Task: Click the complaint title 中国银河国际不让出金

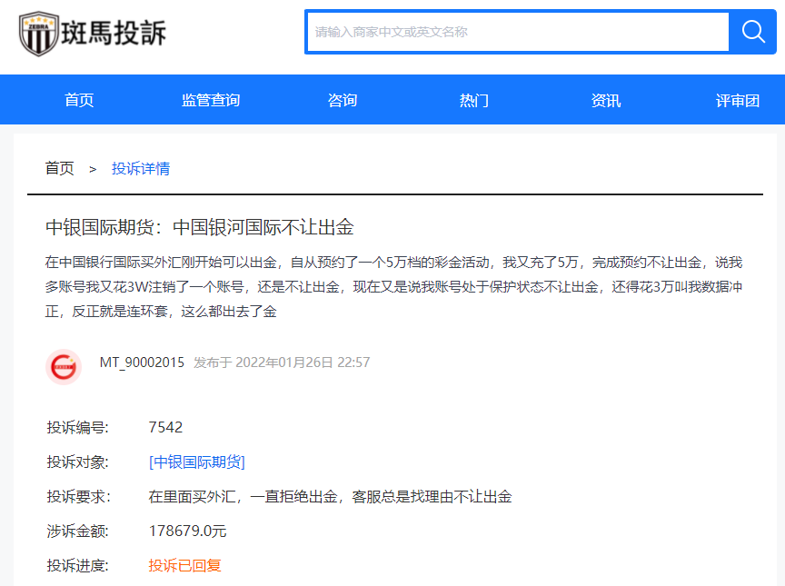Action: pos(263,227)
